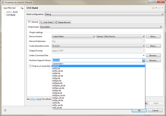Click the forward navigation arrow icon
Screen dimensions: 166x116
click(159, 8)
